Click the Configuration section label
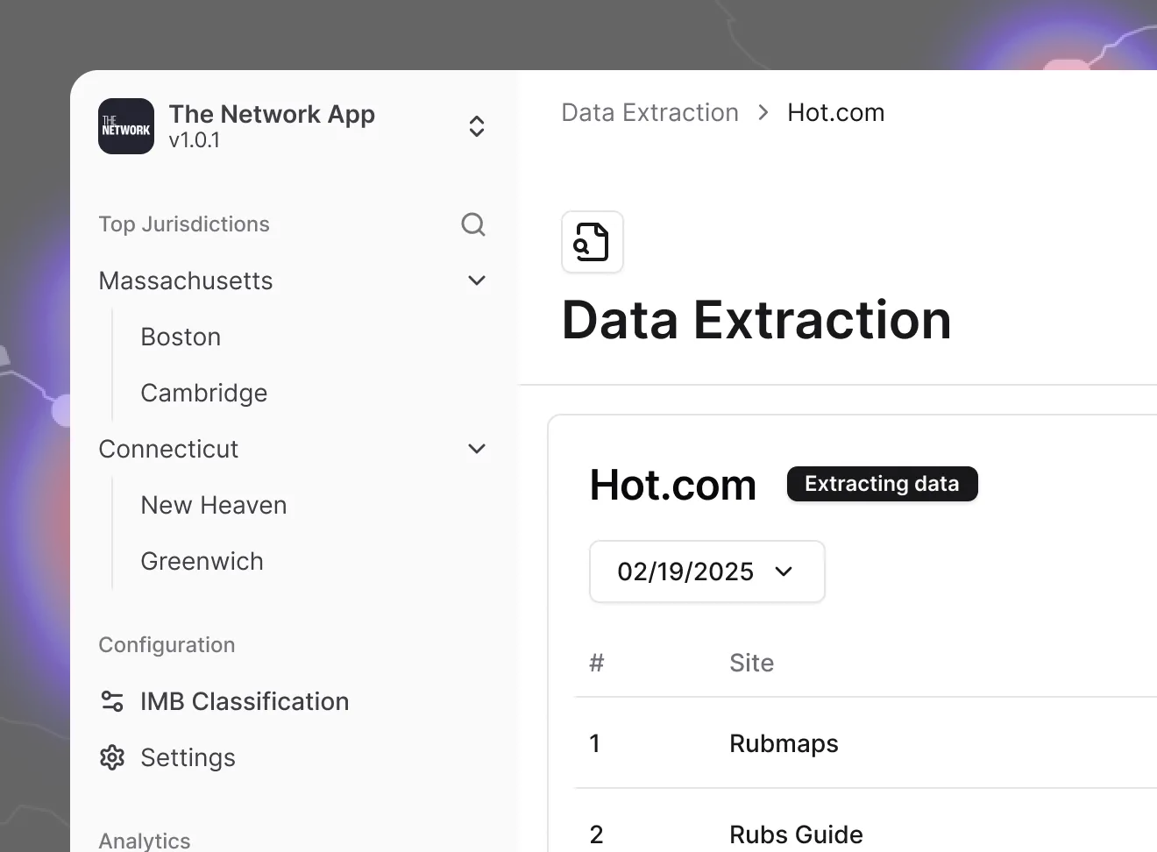1157x852 pixels. click(167, 645)
